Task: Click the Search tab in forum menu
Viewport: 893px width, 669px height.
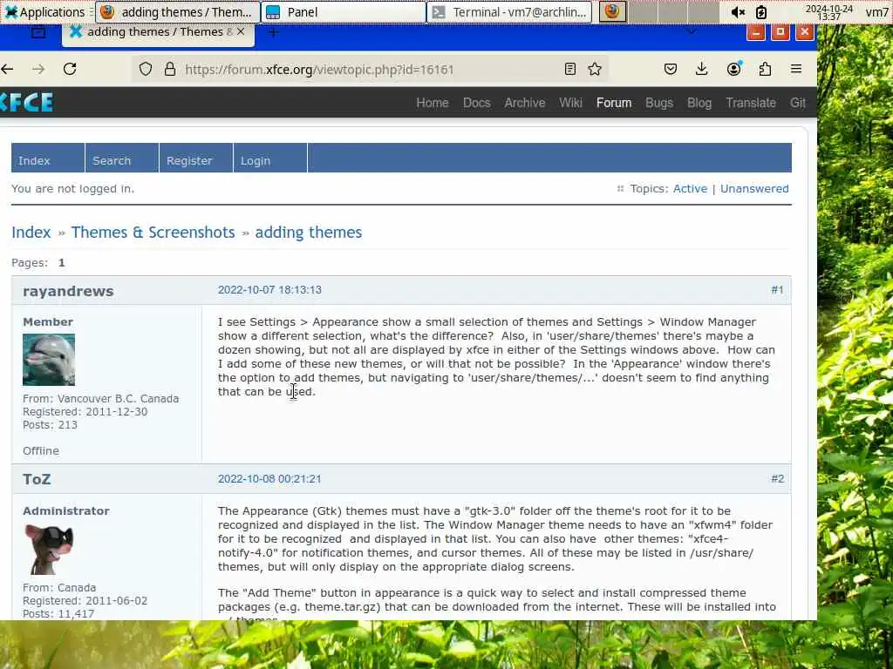Action: tap(122, 158)
